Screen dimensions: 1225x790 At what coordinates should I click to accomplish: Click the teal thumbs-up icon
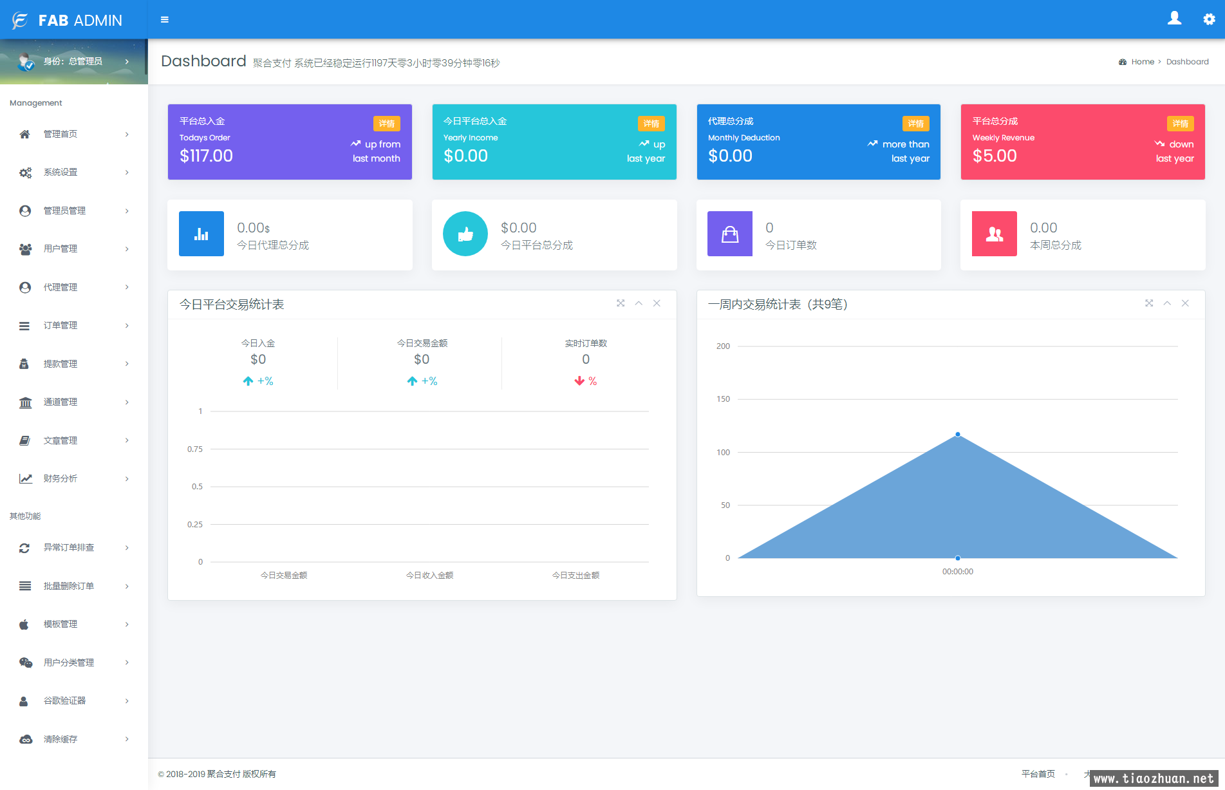(465, 234)
